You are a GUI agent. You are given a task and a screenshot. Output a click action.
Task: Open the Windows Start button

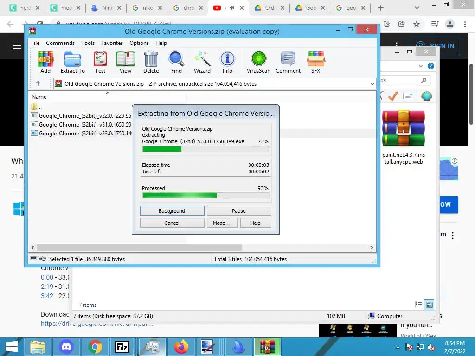pyautogui.click(x=12, y=347)
